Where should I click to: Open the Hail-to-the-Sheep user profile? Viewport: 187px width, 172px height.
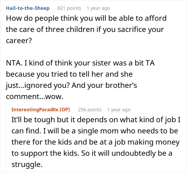[x=28, y=8]
